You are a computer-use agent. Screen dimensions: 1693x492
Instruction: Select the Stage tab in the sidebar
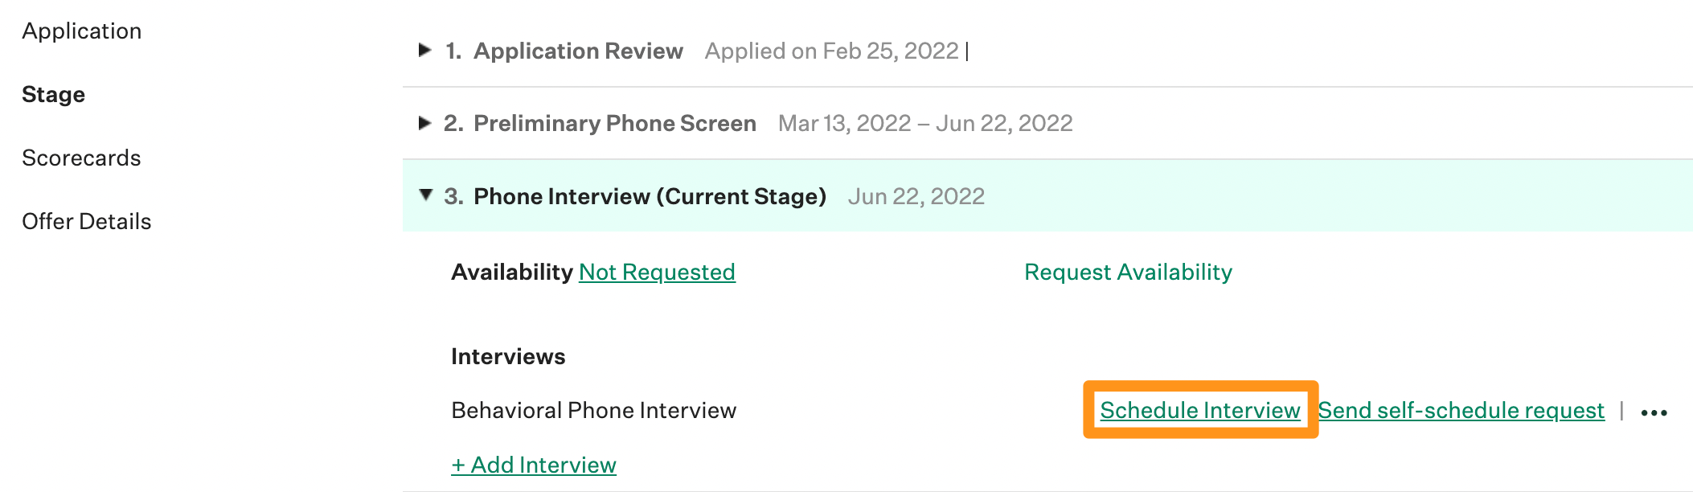tap(54, 94)
